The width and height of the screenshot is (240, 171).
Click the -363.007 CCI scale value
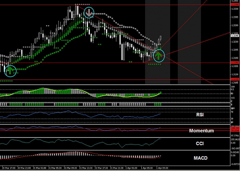pos(235,148)
